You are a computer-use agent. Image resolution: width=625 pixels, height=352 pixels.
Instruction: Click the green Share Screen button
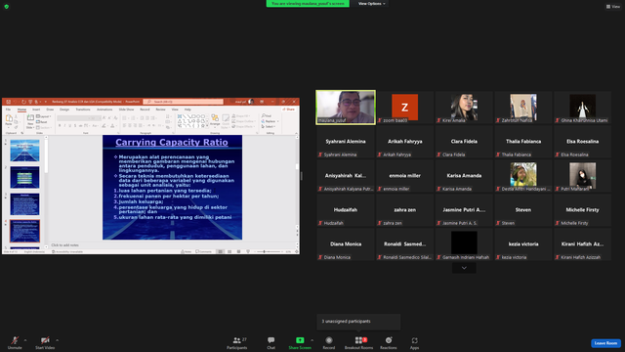(x=300, y=342)
